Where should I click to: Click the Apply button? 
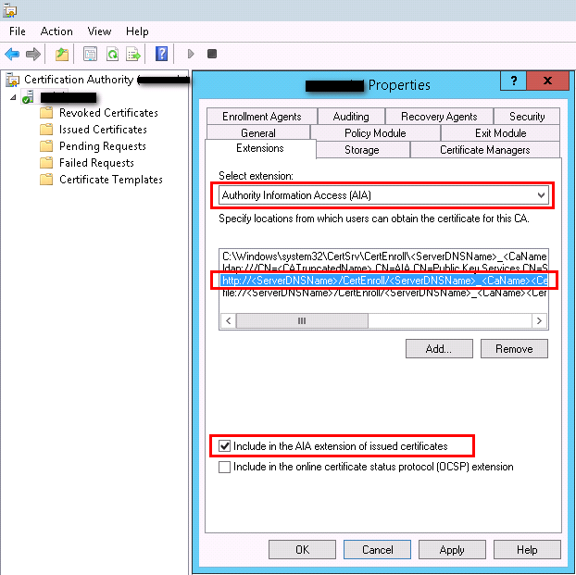(451, 549)
